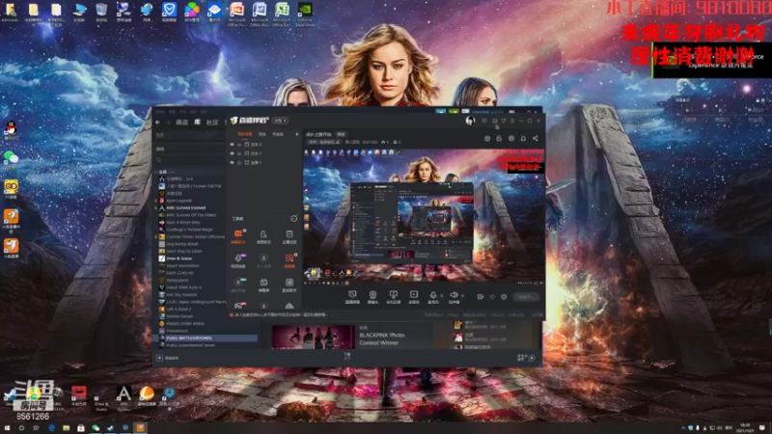
Task: Open hamburger menu in streaming app title bar
Action: pos(512,121)
